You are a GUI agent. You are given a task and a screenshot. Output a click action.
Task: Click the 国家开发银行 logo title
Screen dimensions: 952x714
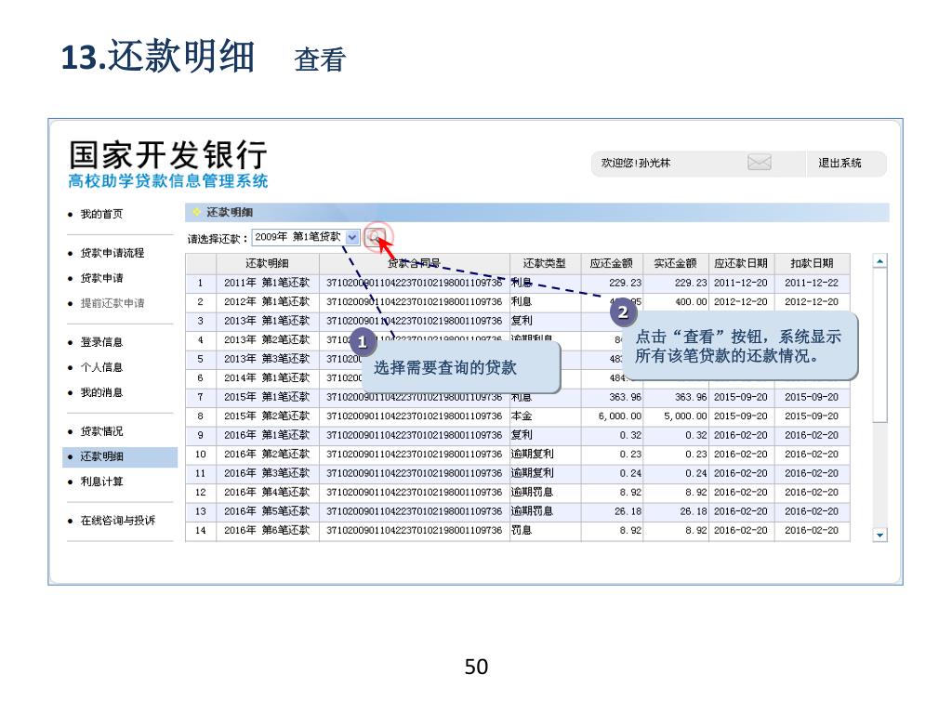point(167,155)
